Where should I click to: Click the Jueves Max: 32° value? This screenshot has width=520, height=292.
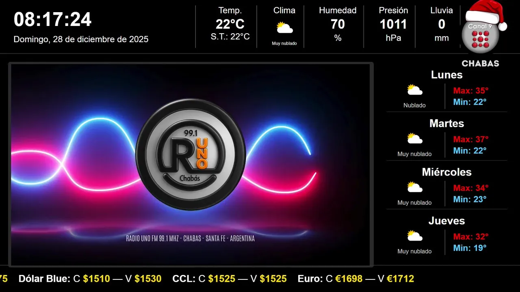point(471,236)
